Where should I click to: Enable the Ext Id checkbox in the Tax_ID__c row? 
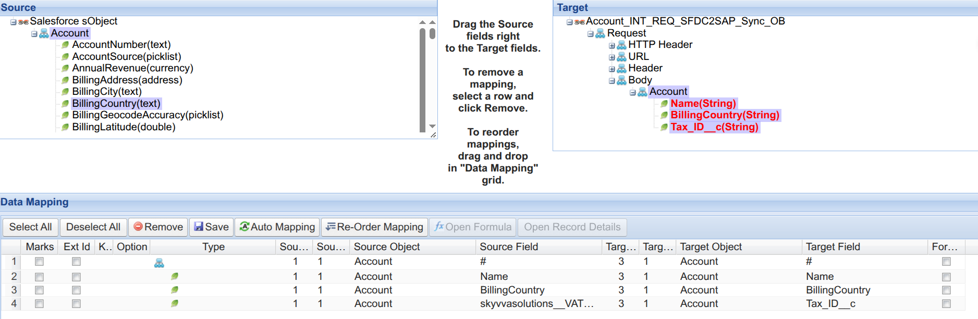tap(76, 304)
